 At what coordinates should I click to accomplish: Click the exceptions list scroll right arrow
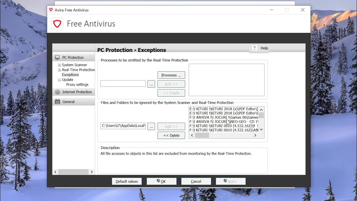[255, 135]
